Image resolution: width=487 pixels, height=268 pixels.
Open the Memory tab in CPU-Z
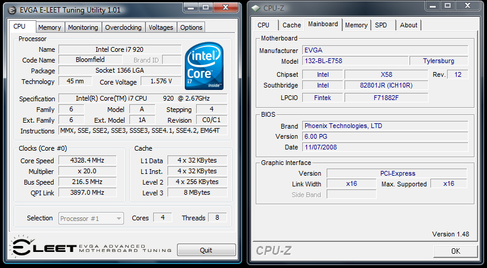(x=356, y=25)
